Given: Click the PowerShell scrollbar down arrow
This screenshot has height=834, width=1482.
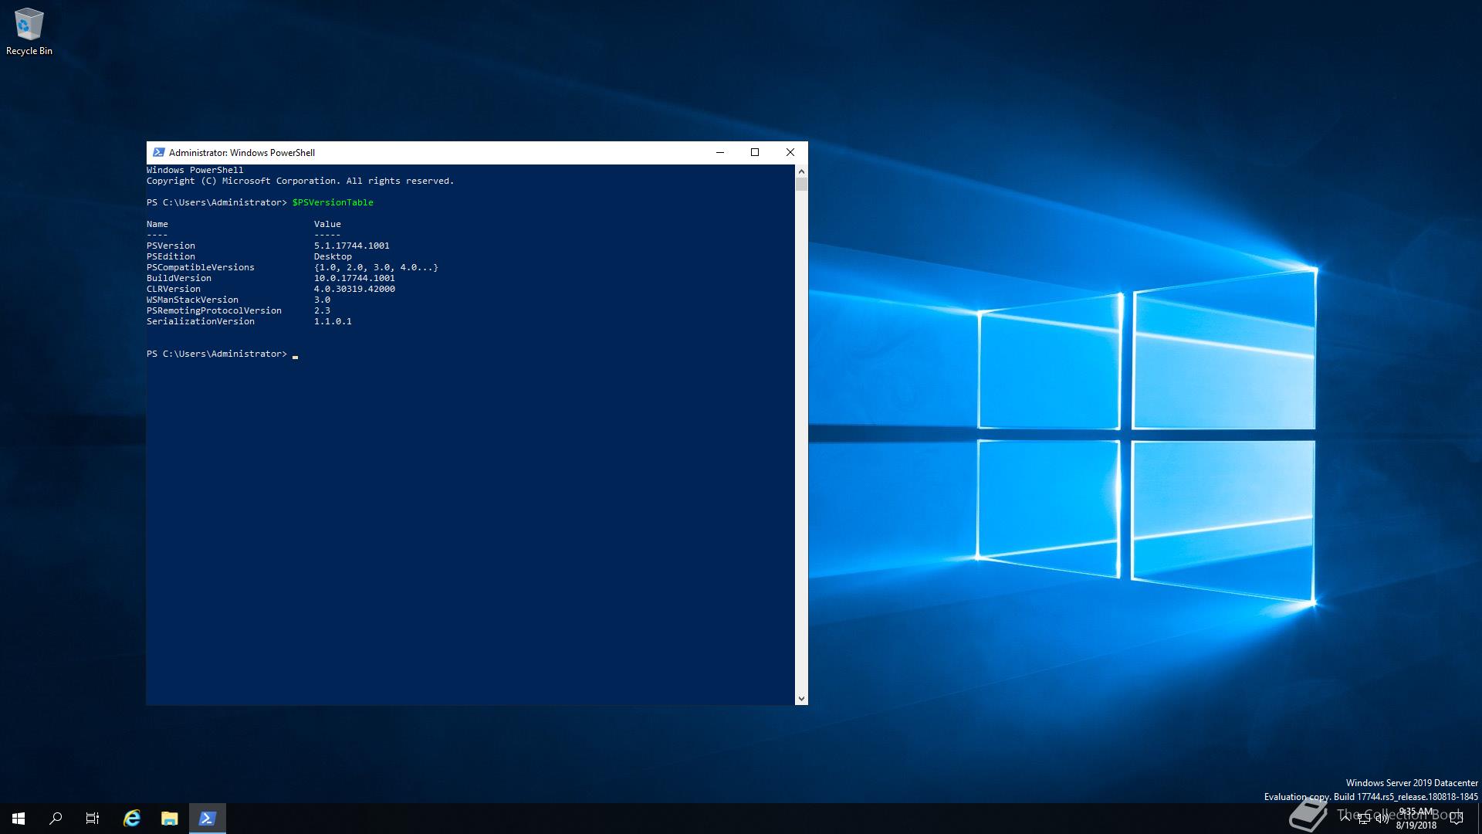Looking at the screenshot, I should click(x=801, y=699).
